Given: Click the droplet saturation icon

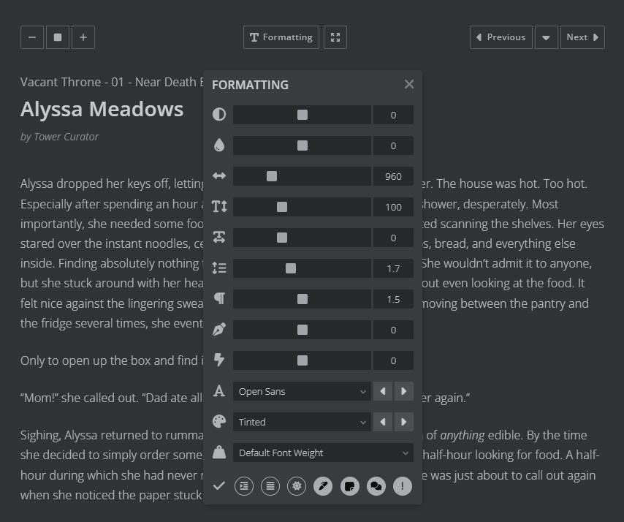Looking at the screenshot, I should 219,145.
